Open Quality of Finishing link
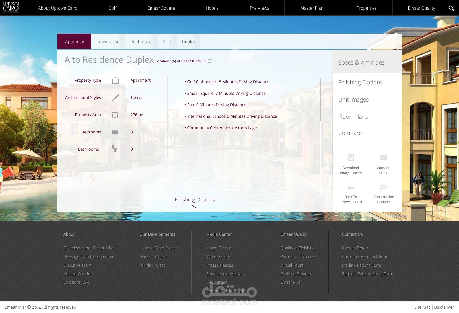459x313 pixels. pos(298,248)
